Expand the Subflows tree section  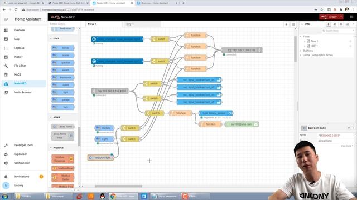click(301, 51)
